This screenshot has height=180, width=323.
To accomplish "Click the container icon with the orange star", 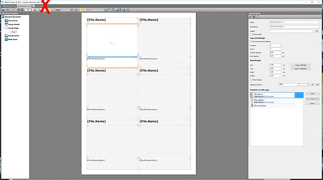I will pyautogui.click(x=124, y=10).
